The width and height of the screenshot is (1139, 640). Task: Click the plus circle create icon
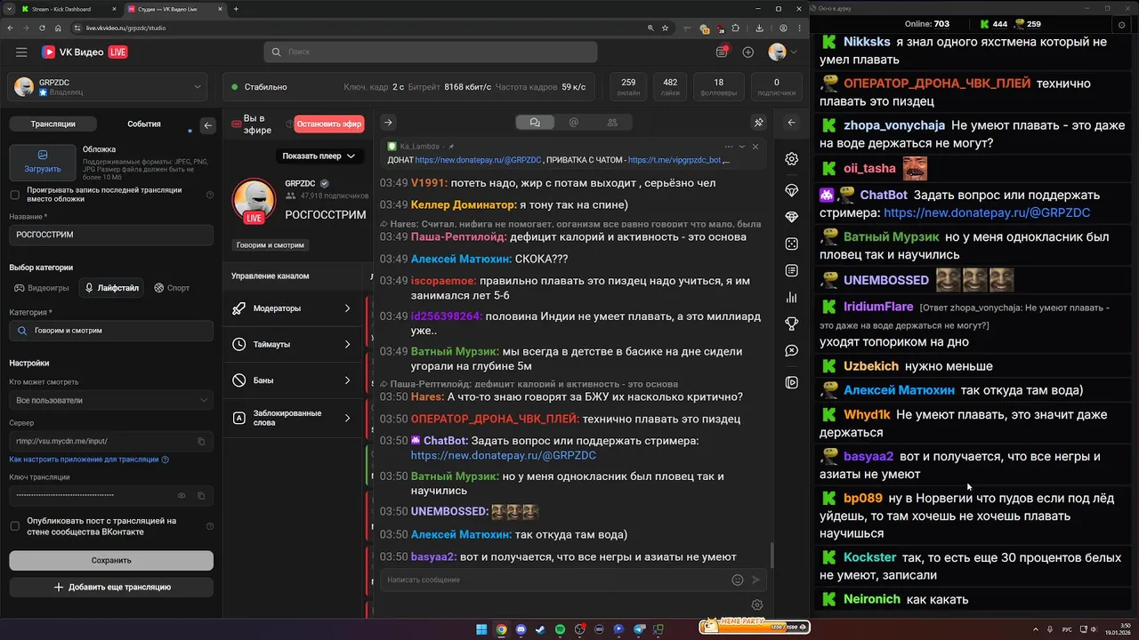pos(748,52)
